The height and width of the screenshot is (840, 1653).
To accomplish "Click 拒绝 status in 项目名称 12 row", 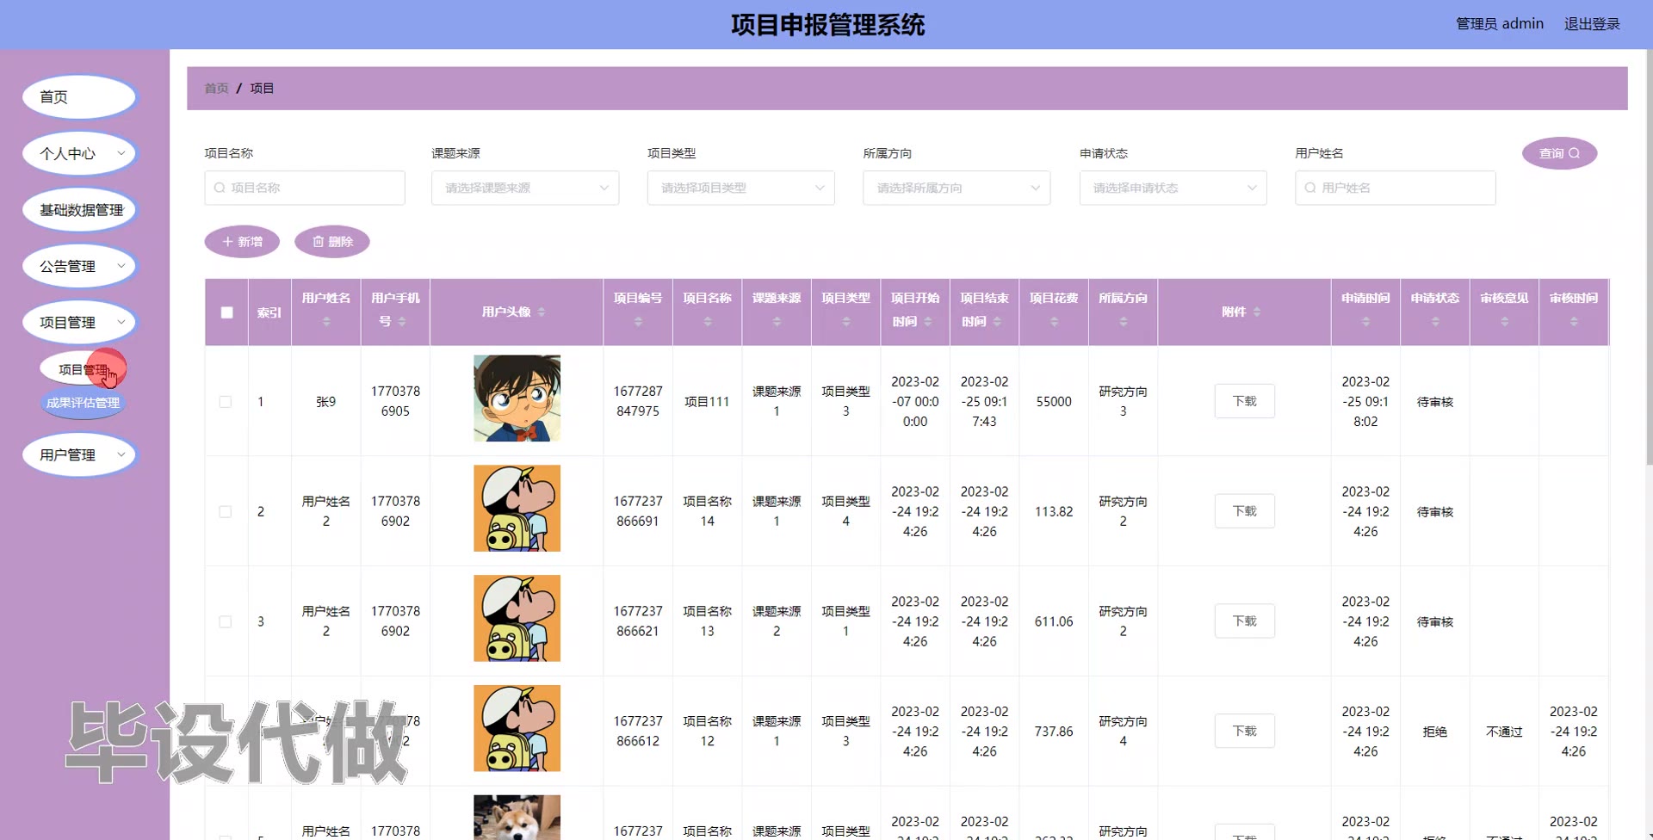I will (x=1435, y=732).
